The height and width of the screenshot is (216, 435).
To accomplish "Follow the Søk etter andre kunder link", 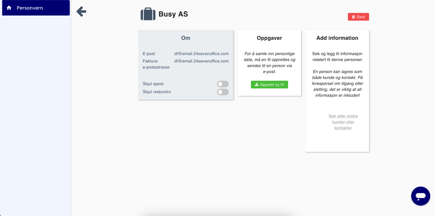I will tap(343, 122).
